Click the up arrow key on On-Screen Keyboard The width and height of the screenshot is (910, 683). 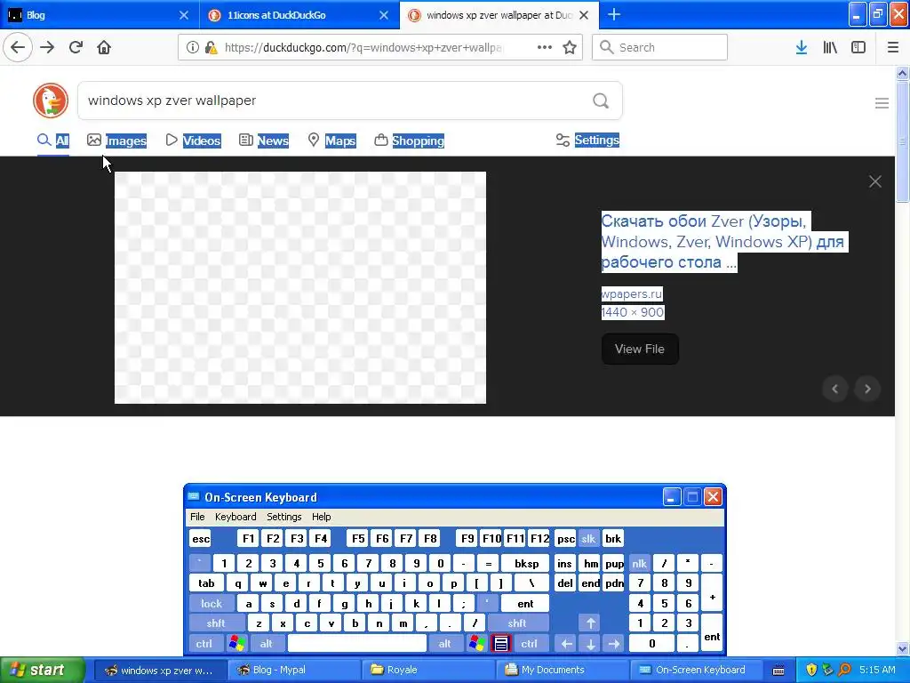590,623
